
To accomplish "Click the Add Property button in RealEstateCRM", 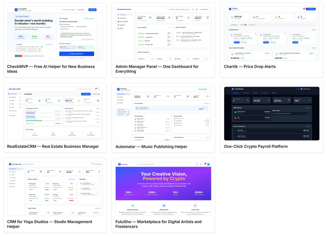I will (x=86, y=94).
